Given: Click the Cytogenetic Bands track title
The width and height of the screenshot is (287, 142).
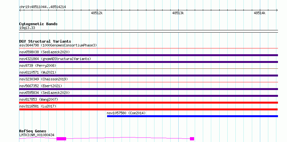Looking at the screenshot, I should [x=38, y=24].
